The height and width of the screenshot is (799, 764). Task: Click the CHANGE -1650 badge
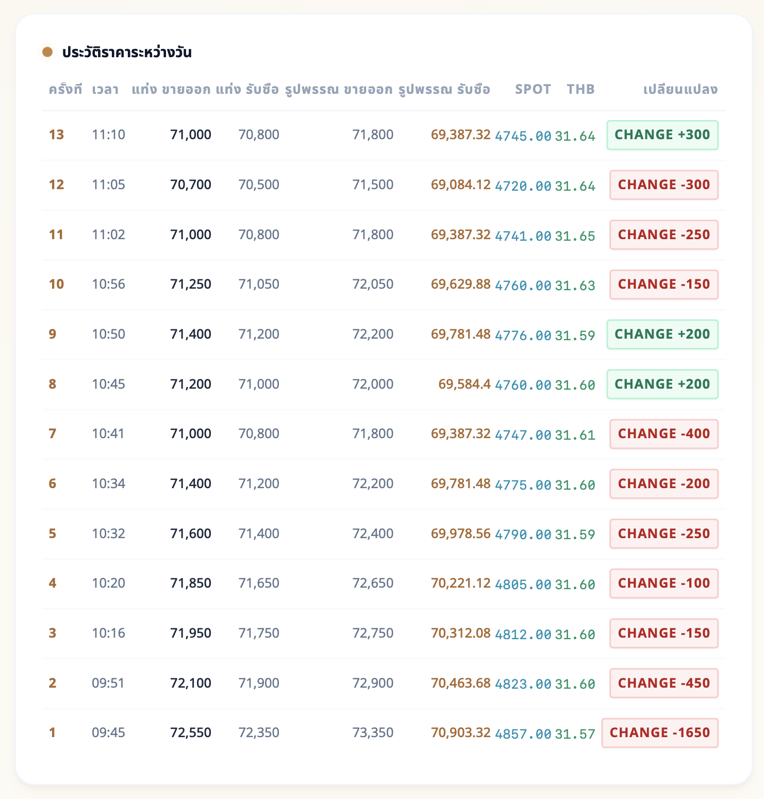(660, 733)
